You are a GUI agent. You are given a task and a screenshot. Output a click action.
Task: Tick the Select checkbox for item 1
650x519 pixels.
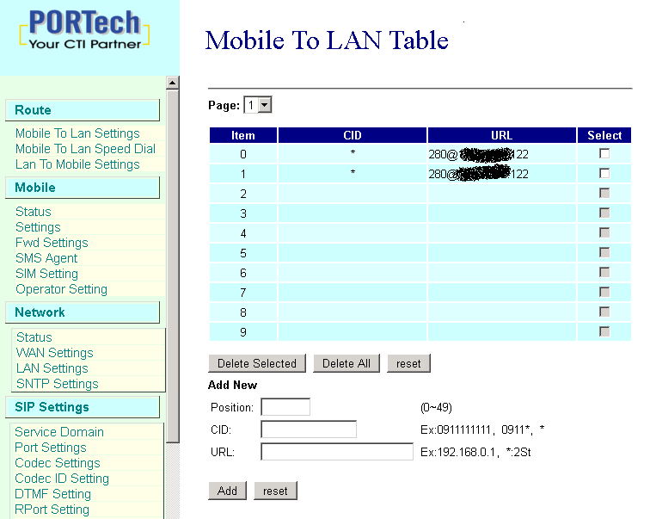(604, 173)
